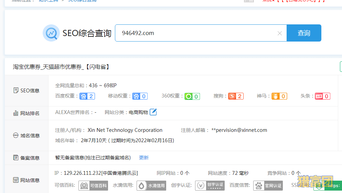Click the 域名信息 www globe icon
This screenshot has height=193, width=342.
(16, 135)
